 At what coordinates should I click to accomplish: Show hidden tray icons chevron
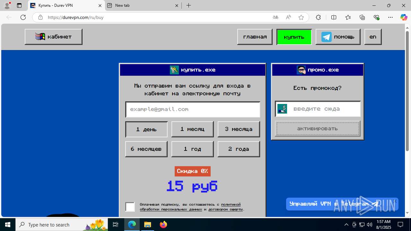pyautogui.click(x=346, y=225)
